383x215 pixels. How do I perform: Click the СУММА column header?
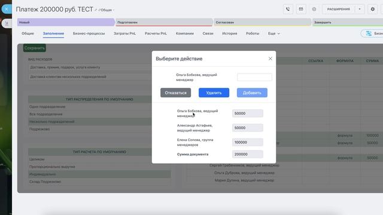coord(372,61)
